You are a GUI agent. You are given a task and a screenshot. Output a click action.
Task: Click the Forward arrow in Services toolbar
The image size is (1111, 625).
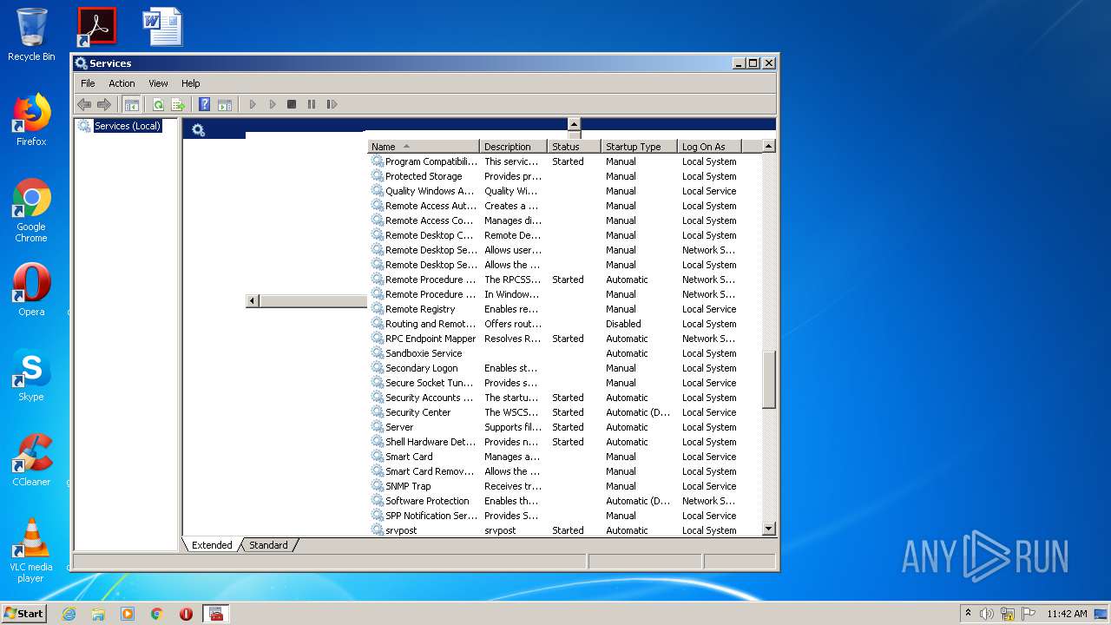104,104
